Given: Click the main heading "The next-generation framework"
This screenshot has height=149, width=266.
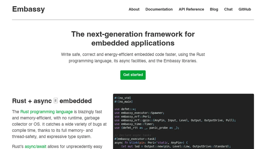Looking at the screenshot, I should 133,38.
